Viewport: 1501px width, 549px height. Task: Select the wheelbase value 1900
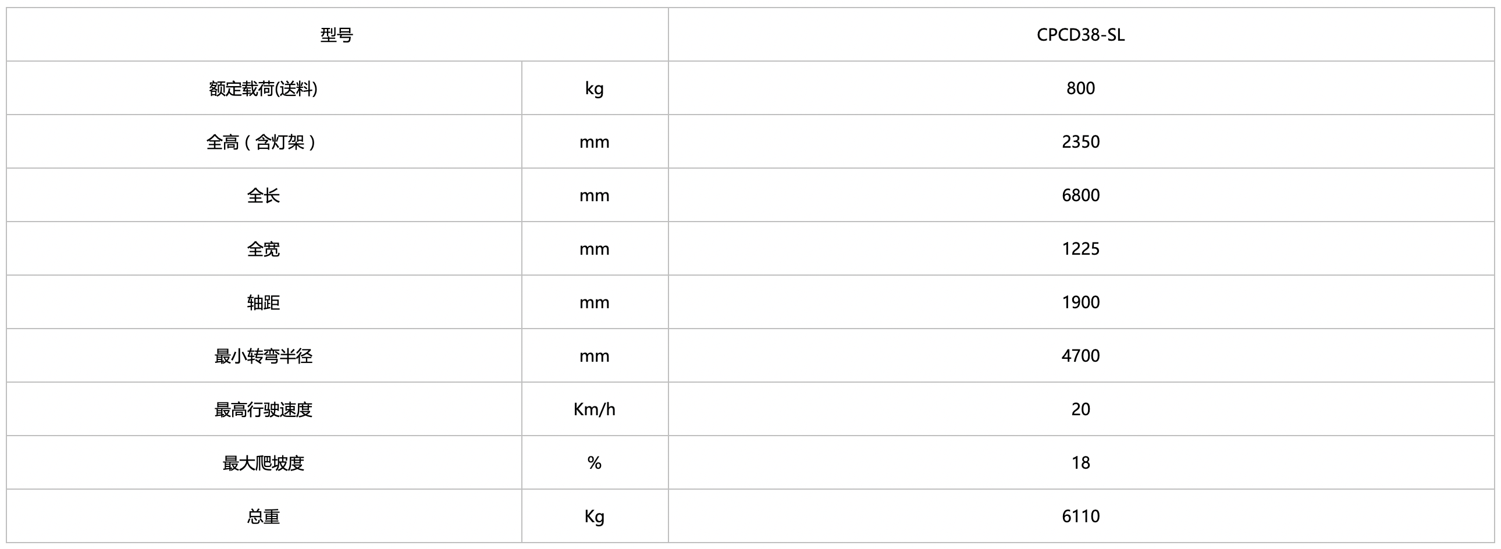[1080, 303]
